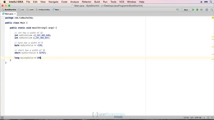Image resolution: width=214 pixels, height=120 pixels.
Task: Open the View menu
Action: click(x=43, y=2)
